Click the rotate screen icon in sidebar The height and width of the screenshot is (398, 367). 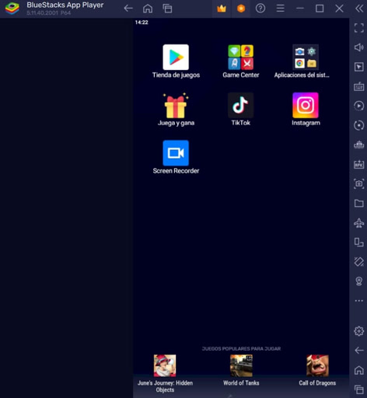pos(359,262)
